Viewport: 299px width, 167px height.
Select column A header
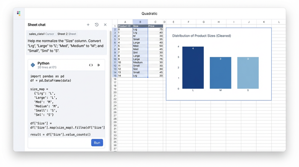tap(125, 22)
